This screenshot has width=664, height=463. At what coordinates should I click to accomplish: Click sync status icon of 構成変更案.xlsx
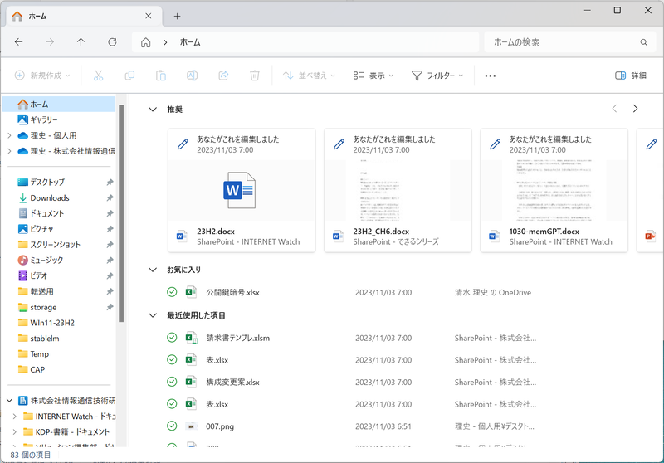coord(172,382)
